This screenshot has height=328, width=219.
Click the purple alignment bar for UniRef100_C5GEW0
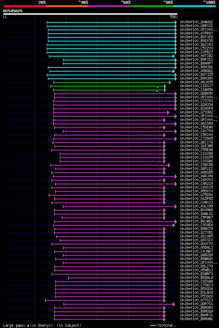coord(110,127)
